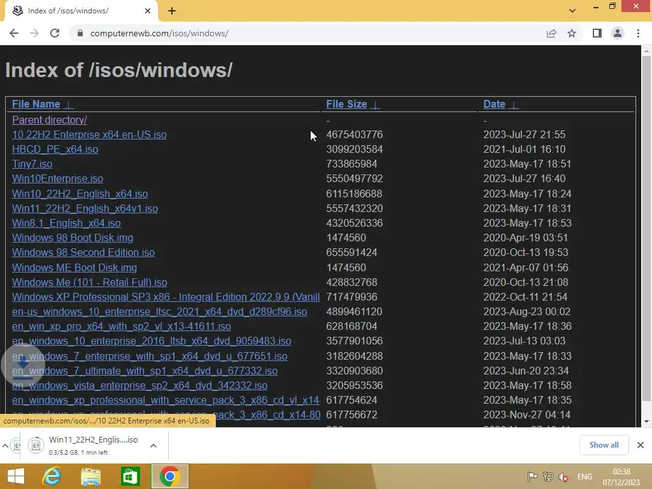Image resolution: width=652 pixels, height=489 pixels.
Task: Download en_win_xp_pro_x64_with_sp2 iso
Action: click(122, 327)
